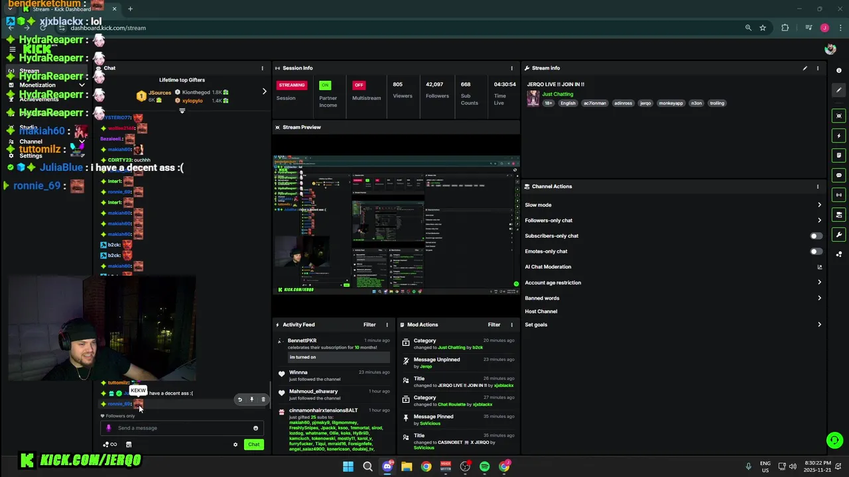This screenshot has width=849, height=477.
Task: Open a new browser tab
Action: (x=130, y=9)
